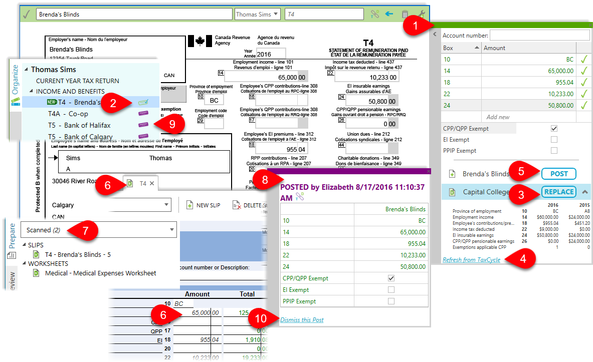Viewport: 593px width, 362px height.
Task: Click the trash can delete icon in the top bar
Action: pos(405,15)
